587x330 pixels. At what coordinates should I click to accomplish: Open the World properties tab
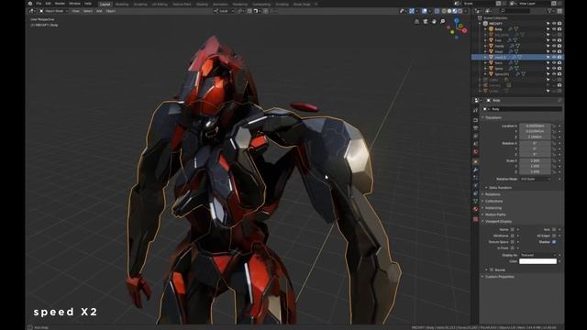(x=476, y=151)
